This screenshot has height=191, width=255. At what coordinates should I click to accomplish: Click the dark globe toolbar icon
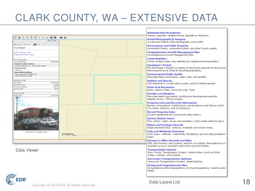point(51,37)
